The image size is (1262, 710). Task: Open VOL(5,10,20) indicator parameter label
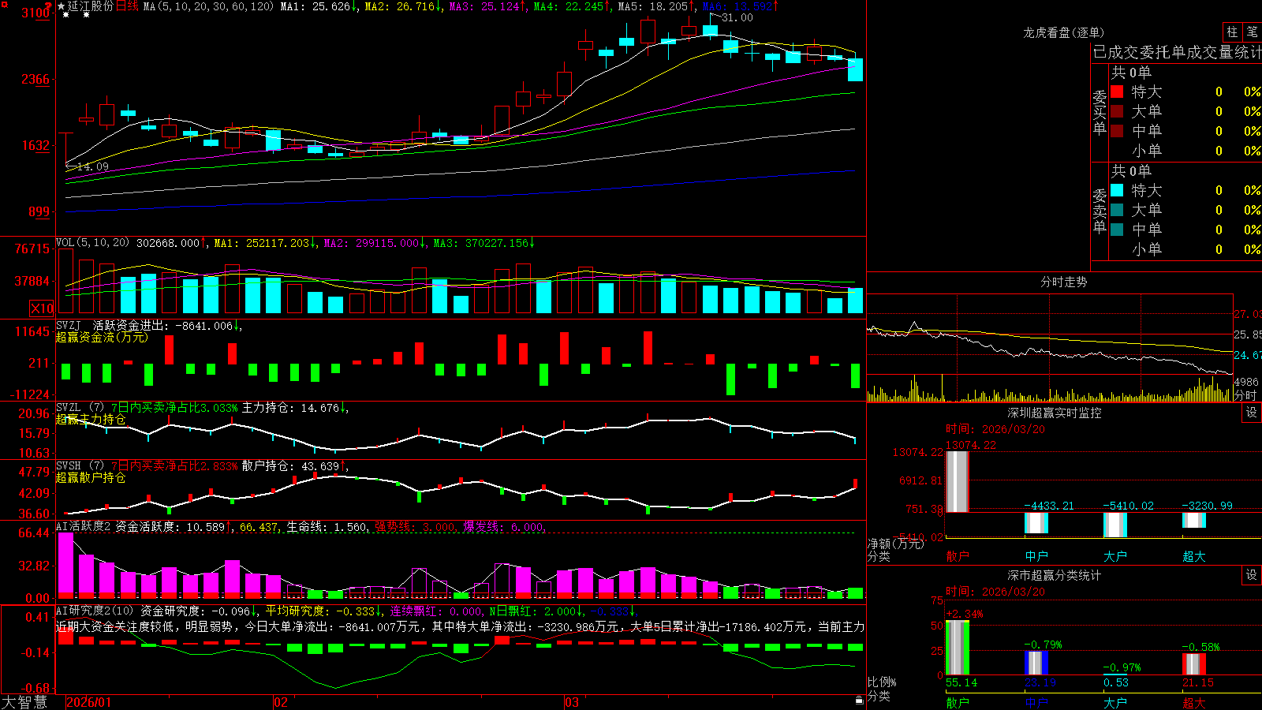92,243
